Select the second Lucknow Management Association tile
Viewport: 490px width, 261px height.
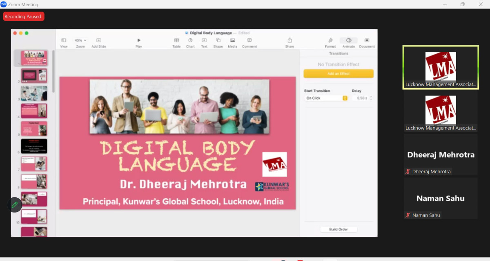point(441,111)
